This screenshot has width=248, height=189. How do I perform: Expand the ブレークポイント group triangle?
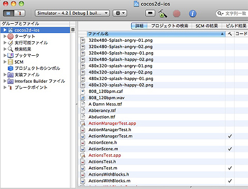tap(5, 87)
